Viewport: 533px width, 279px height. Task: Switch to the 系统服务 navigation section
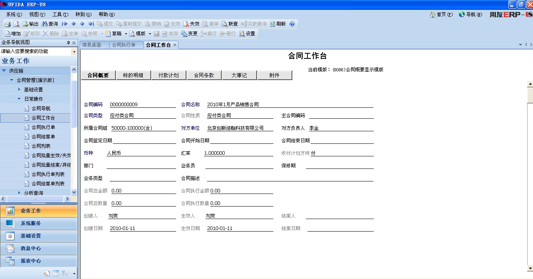[x=38, y=223]
